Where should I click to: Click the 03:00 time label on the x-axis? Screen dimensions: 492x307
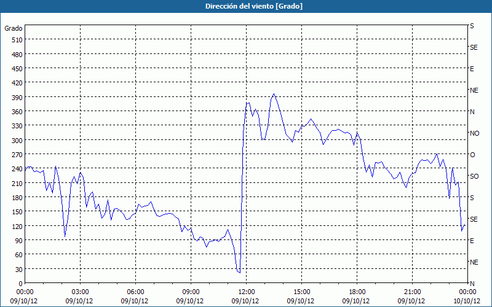tap(81, 292)
